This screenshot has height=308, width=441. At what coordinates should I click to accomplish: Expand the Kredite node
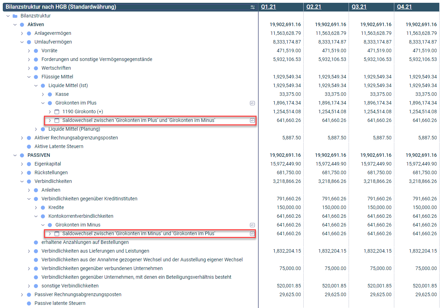[x=36, y=207]
